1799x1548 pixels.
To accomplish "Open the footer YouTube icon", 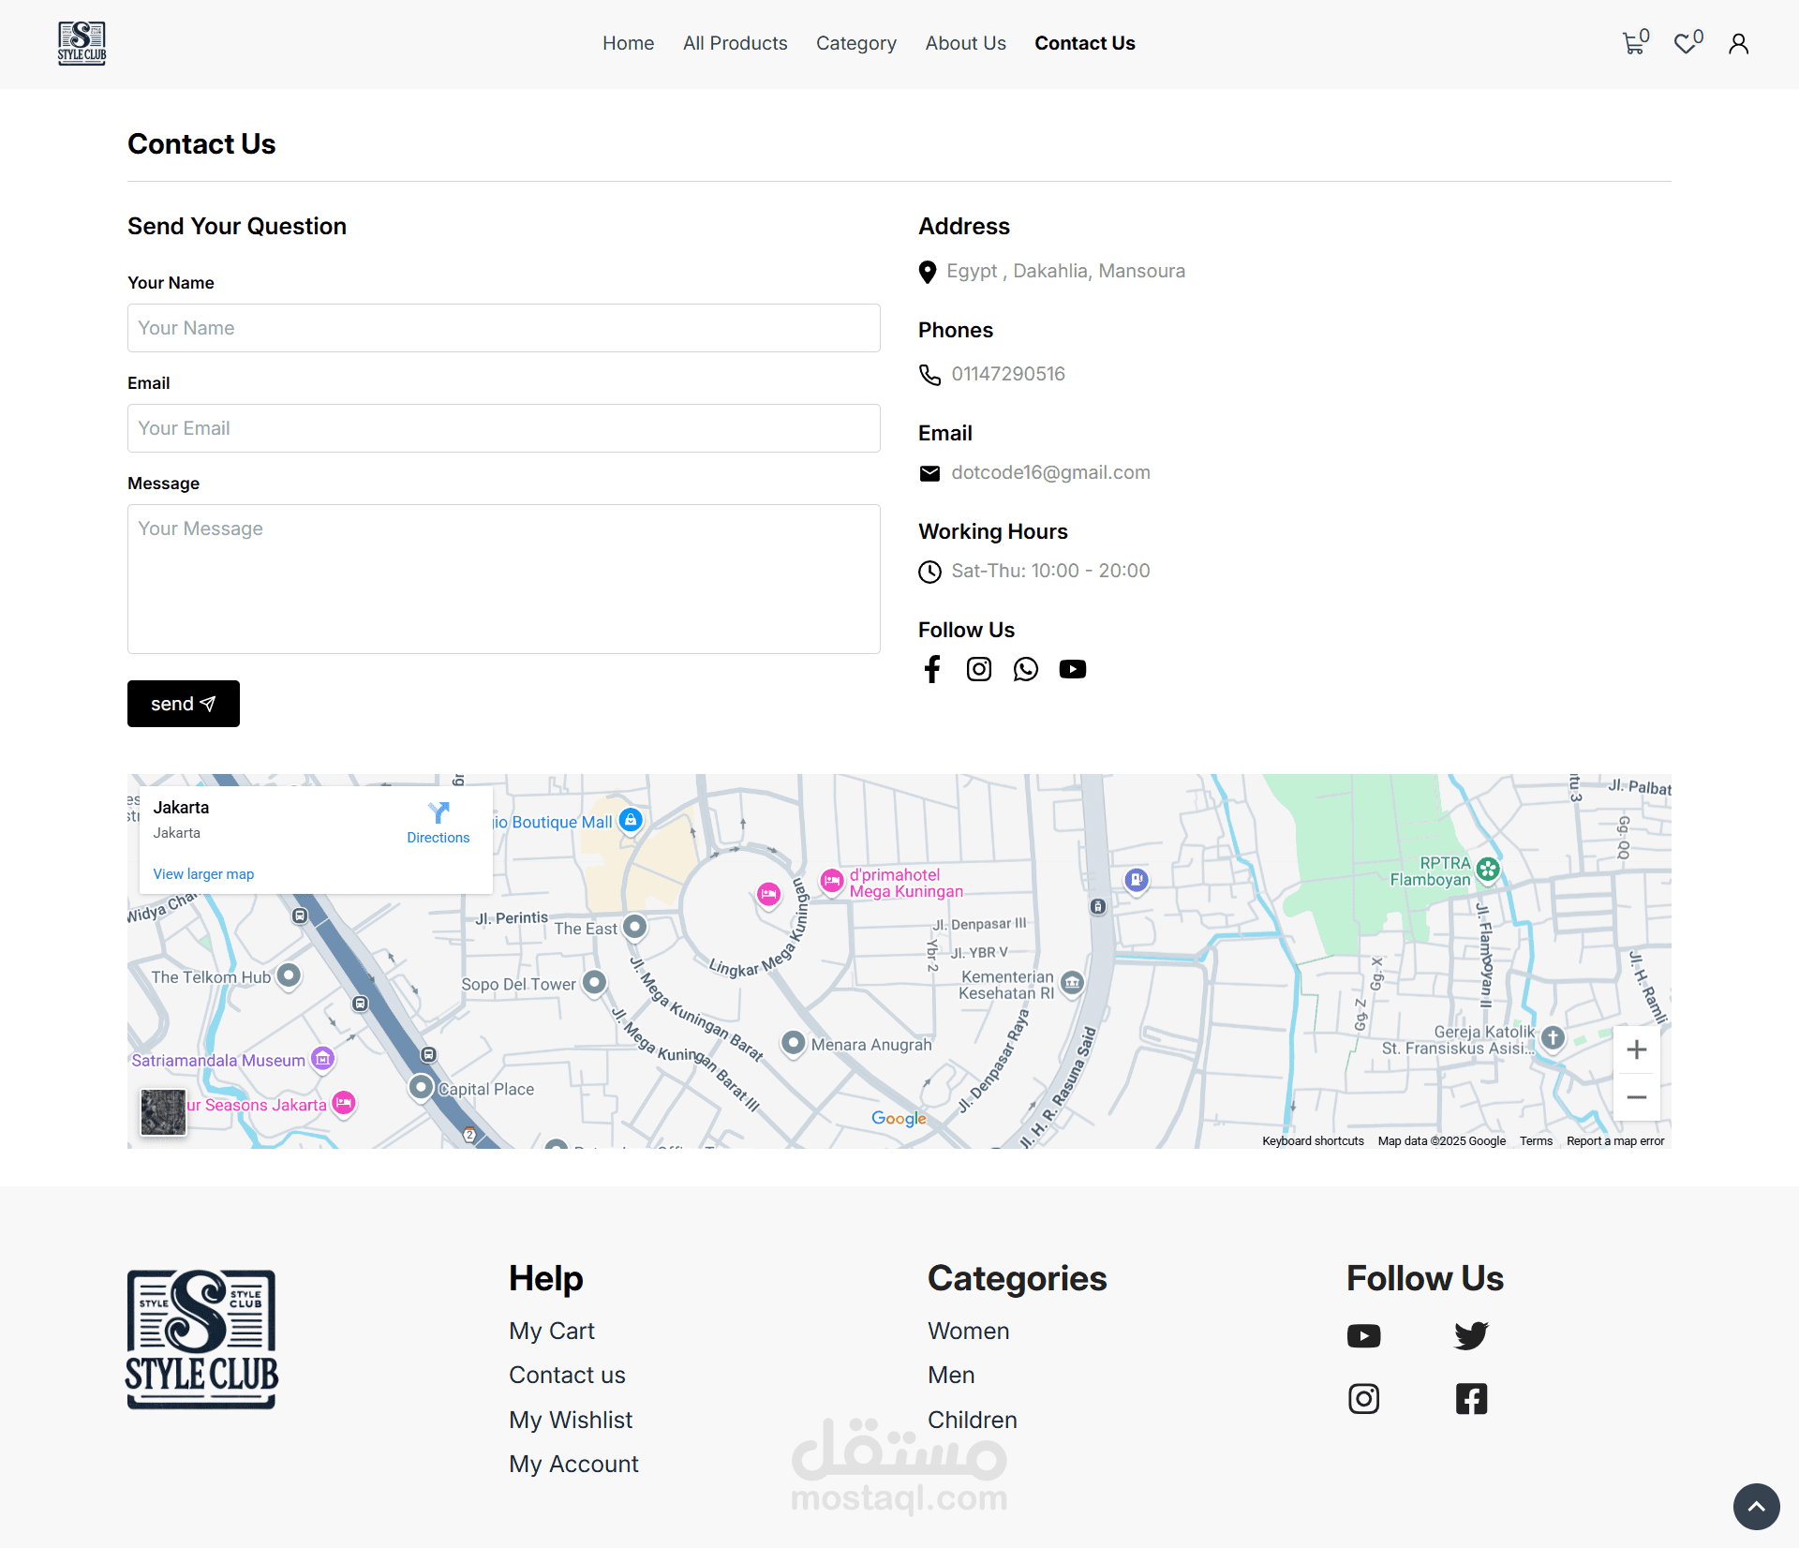I will (x=1363, y=1335).
